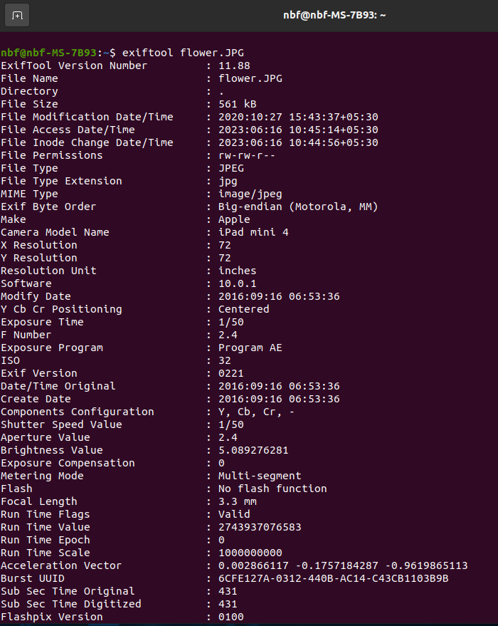Image resolution: width=498 pixels, height=626 pixels.
Task: Open a new terminal tab via titlebar icon
Action: pos(17,15)
